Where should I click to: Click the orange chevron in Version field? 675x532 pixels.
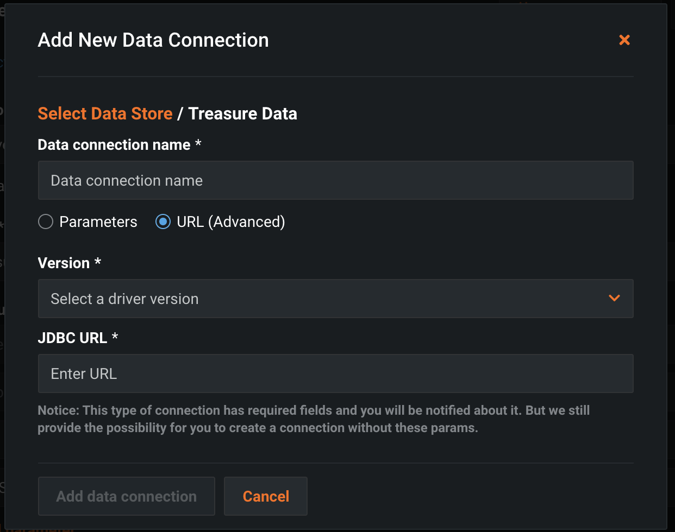(614, 298)
